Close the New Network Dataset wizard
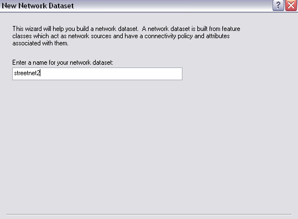The width and height of the screenshot is (298, 219). click(291, 6)
